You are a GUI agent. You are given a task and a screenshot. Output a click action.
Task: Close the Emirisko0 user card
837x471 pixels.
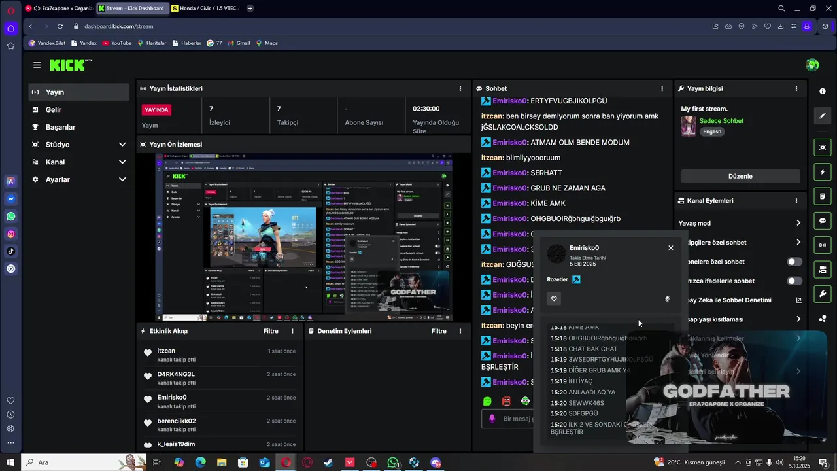pos(670,248)
